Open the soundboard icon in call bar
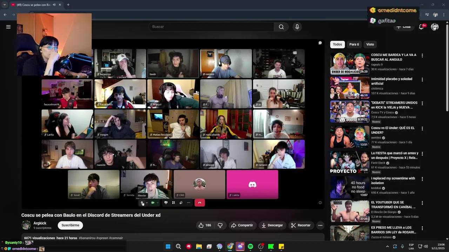449x252 pixels. (181, 203)
